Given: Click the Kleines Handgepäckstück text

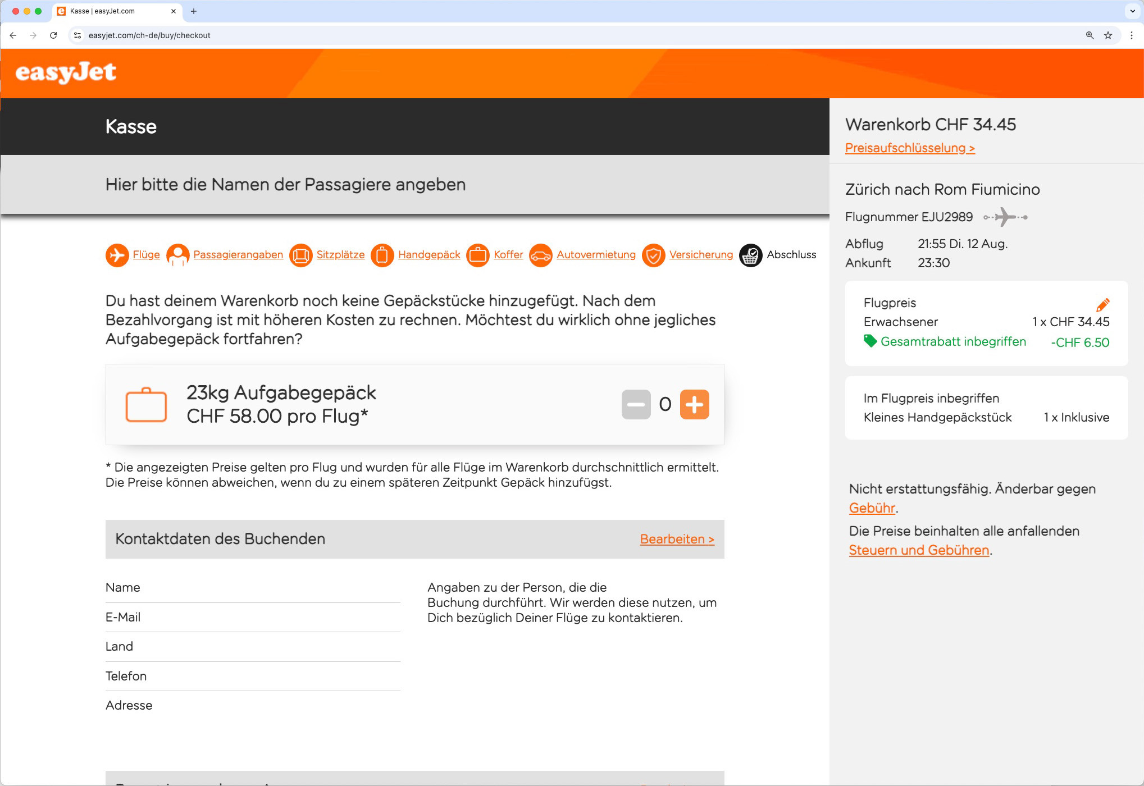Looking at the screenshot, I should pyautogui.click(x=937, y=417).
